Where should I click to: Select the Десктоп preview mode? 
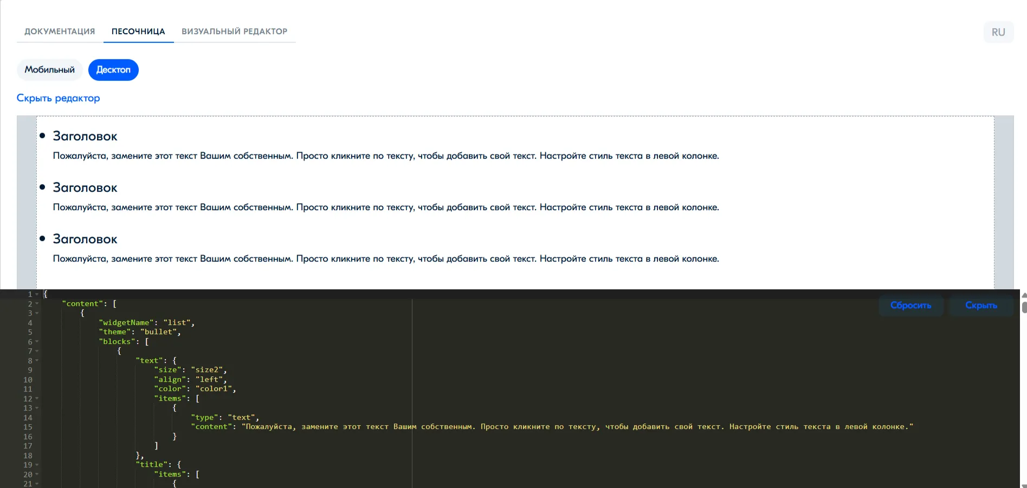click(113, 70)
